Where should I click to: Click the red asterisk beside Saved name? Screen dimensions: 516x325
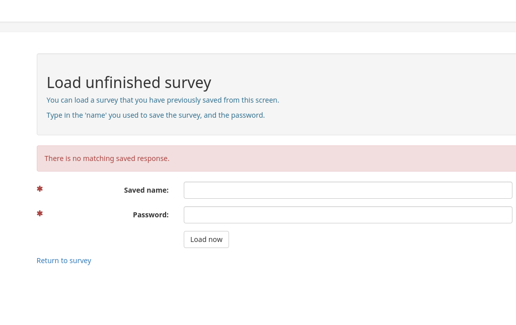pos(40,189)
